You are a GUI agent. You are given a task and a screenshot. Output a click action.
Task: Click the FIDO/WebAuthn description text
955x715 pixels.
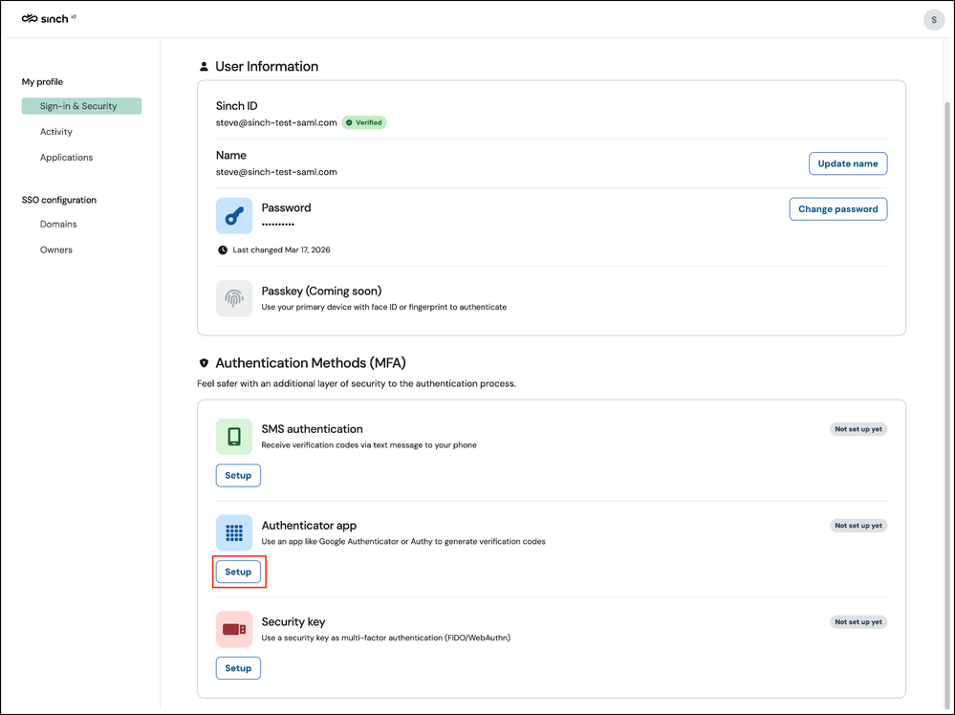[385, 638]
